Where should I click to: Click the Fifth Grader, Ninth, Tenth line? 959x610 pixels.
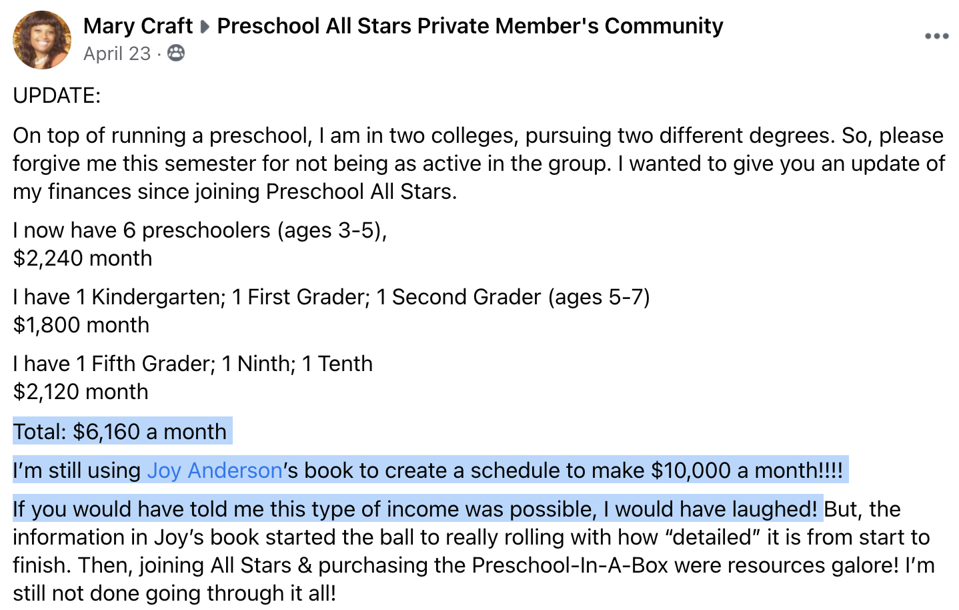tap(193, 364)
